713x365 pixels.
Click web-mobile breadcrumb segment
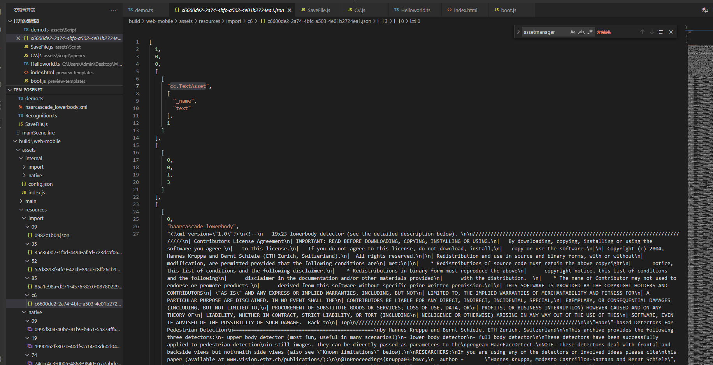pos(160,21)
